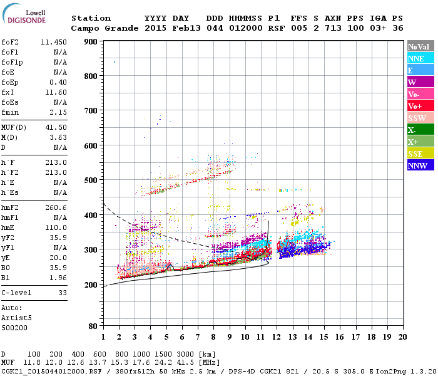
Task: Click the [MHz] unit label
Action: click(210, 363)
